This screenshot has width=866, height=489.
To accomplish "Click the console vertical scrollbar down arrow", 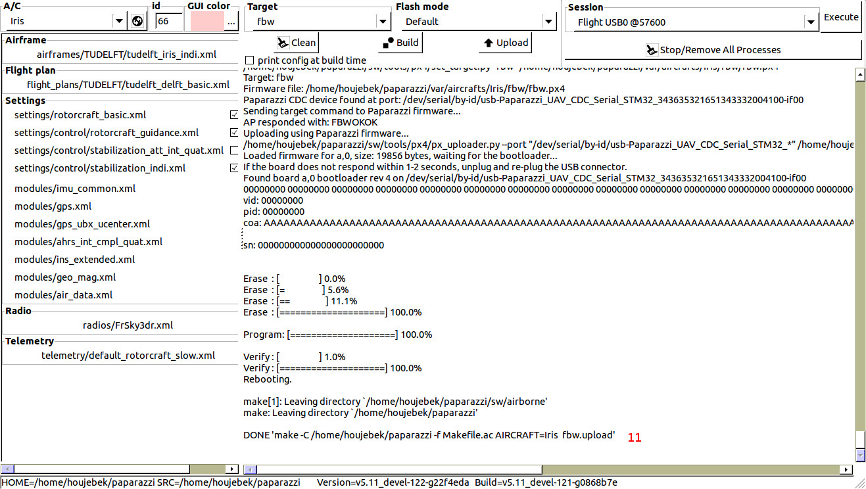I will coord(860,455).
